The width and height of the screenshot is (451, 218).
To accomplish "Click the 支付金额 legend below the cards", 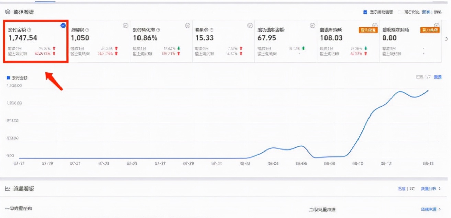I will tap(17, 78).
